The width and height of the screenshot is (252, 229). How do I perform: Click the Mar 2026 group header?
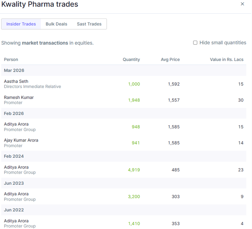click(14, 71)
